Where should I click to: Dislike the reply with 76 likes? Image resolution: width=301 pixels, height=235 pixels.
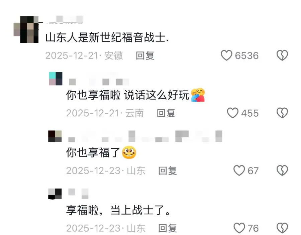coord(282,228)
